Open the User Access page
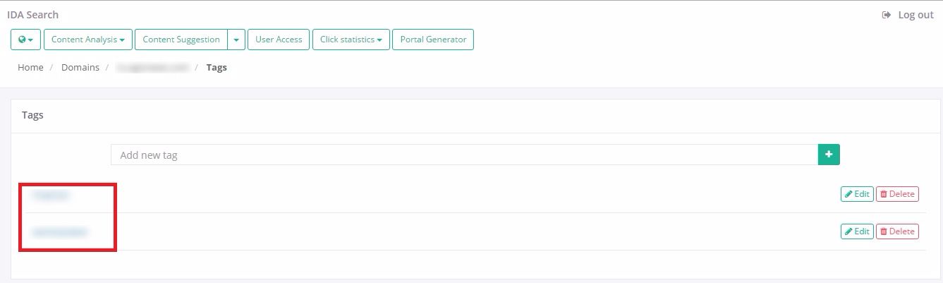This screenshot has height=283, width=943. point(279,40)
